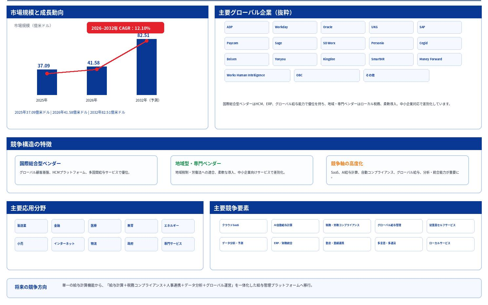The width and height of the screenshot is (488, 305).
Task: Click the Beisen company chip
Action: [x=246, y=59]
